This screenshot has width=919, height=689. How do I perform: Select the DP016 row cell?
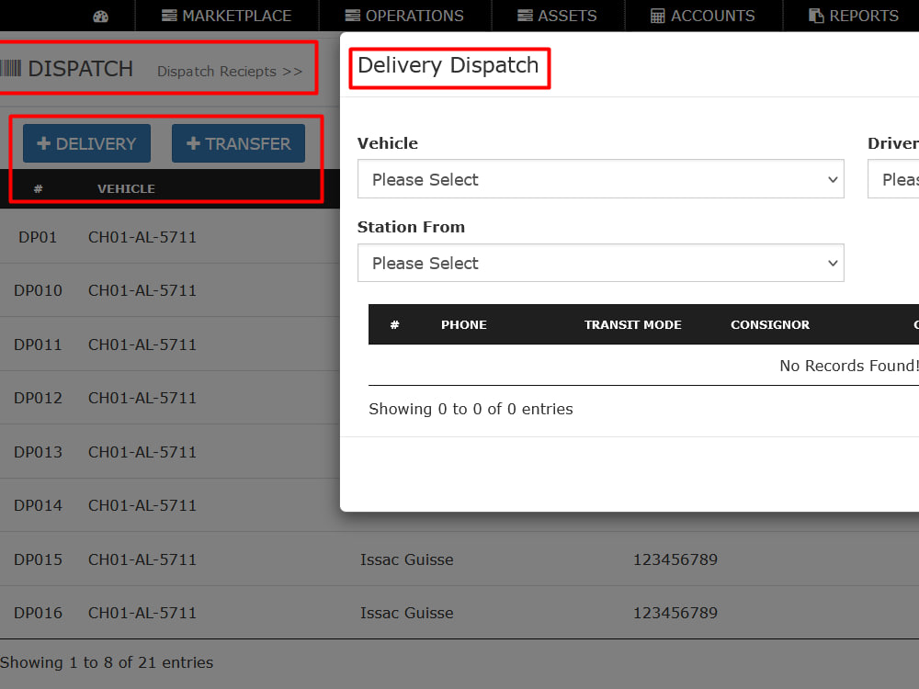pos(38,613)
